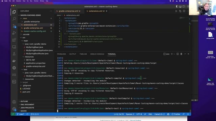This screenshot has width=216, height=121.
Task: Toggle secondary side bar layout icon
Action: [184, 6]
